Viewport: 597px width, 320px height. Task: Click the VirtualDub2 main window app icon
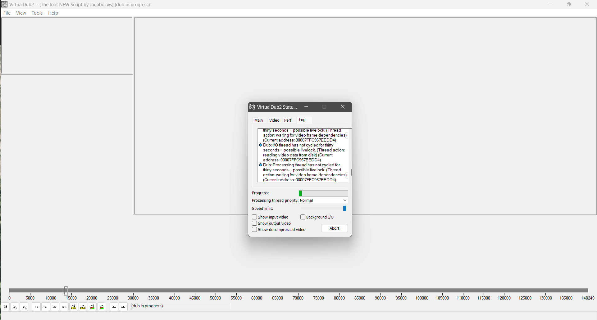pos(4,4)
